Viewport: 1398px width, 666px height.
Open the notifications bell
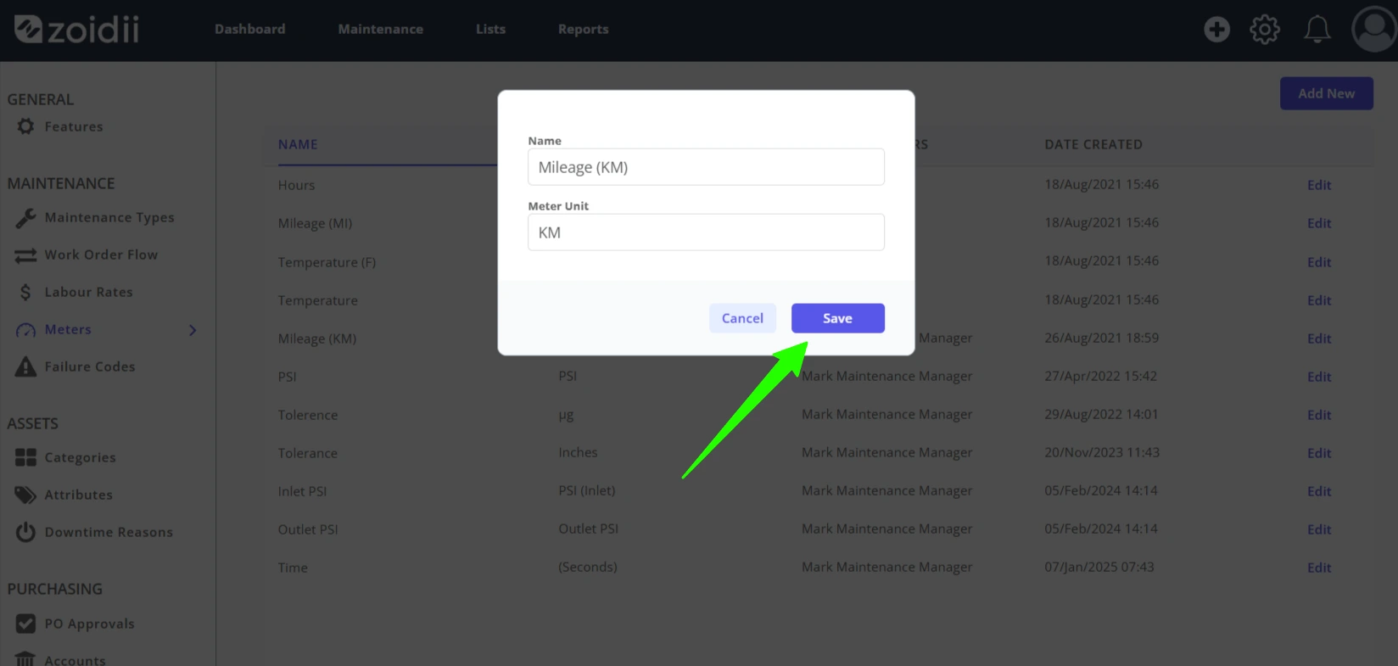[1317, 29]
